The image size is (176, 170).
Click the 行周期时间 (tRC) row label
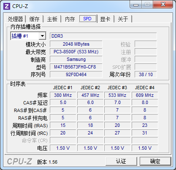point(29,133)
